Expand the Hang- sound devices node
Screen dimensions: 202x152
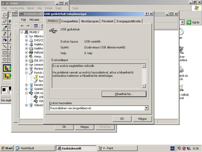pos(27,56)
